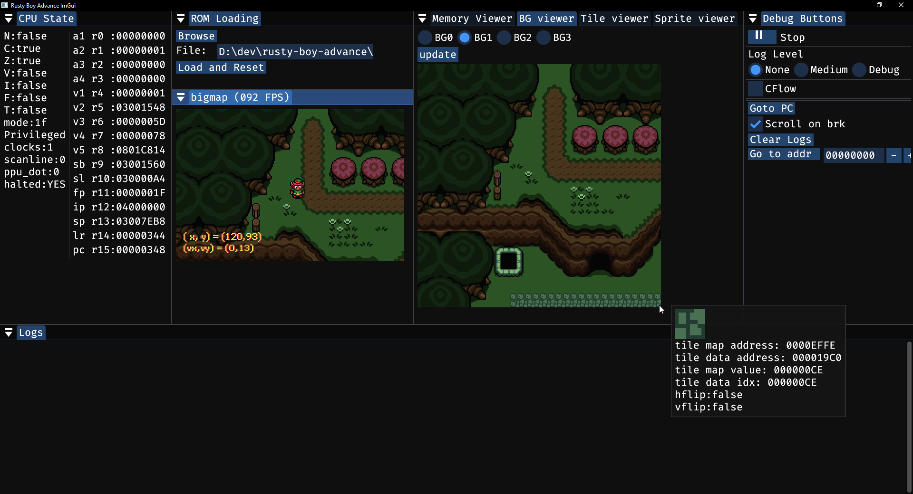Click Load and Reset button
This screenshot has height=494, width=913.
point(221,67)
